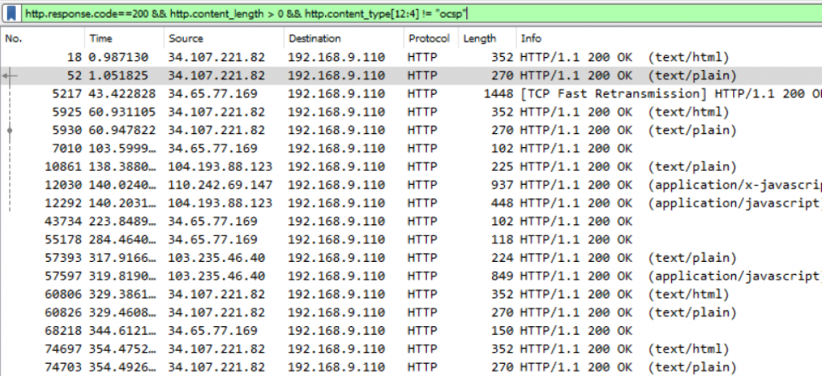Select packet number 10861 row

point(411,167)
